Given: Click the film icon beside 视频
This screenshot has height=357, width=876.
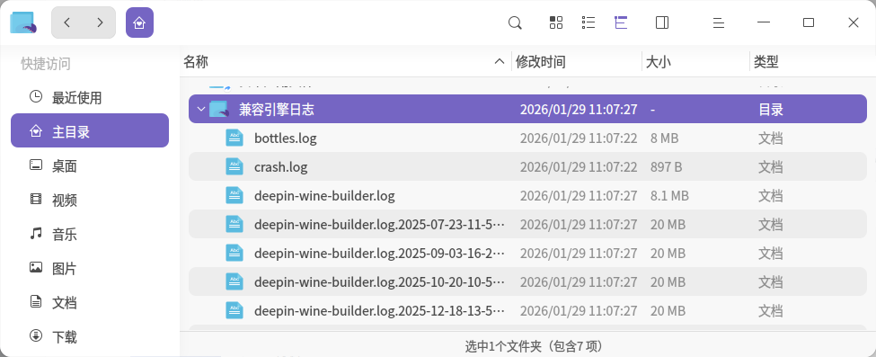Looking at the screenshot, I should click(x=36, y=200).
